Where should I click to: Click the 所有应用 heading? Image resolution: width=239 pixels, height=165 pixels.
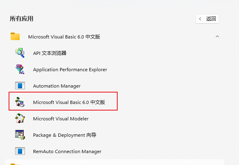point(22,19)
